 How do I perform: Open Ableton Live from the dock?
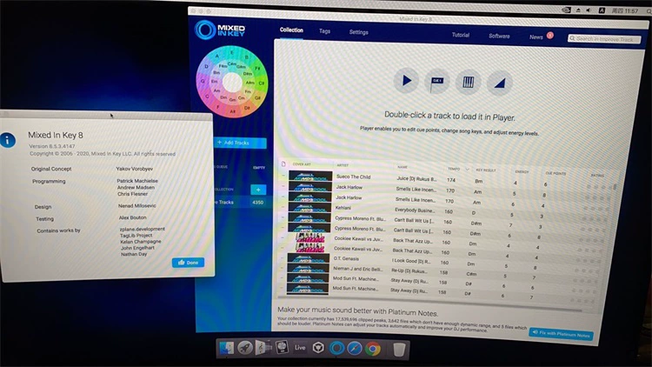tap(301, 348)
